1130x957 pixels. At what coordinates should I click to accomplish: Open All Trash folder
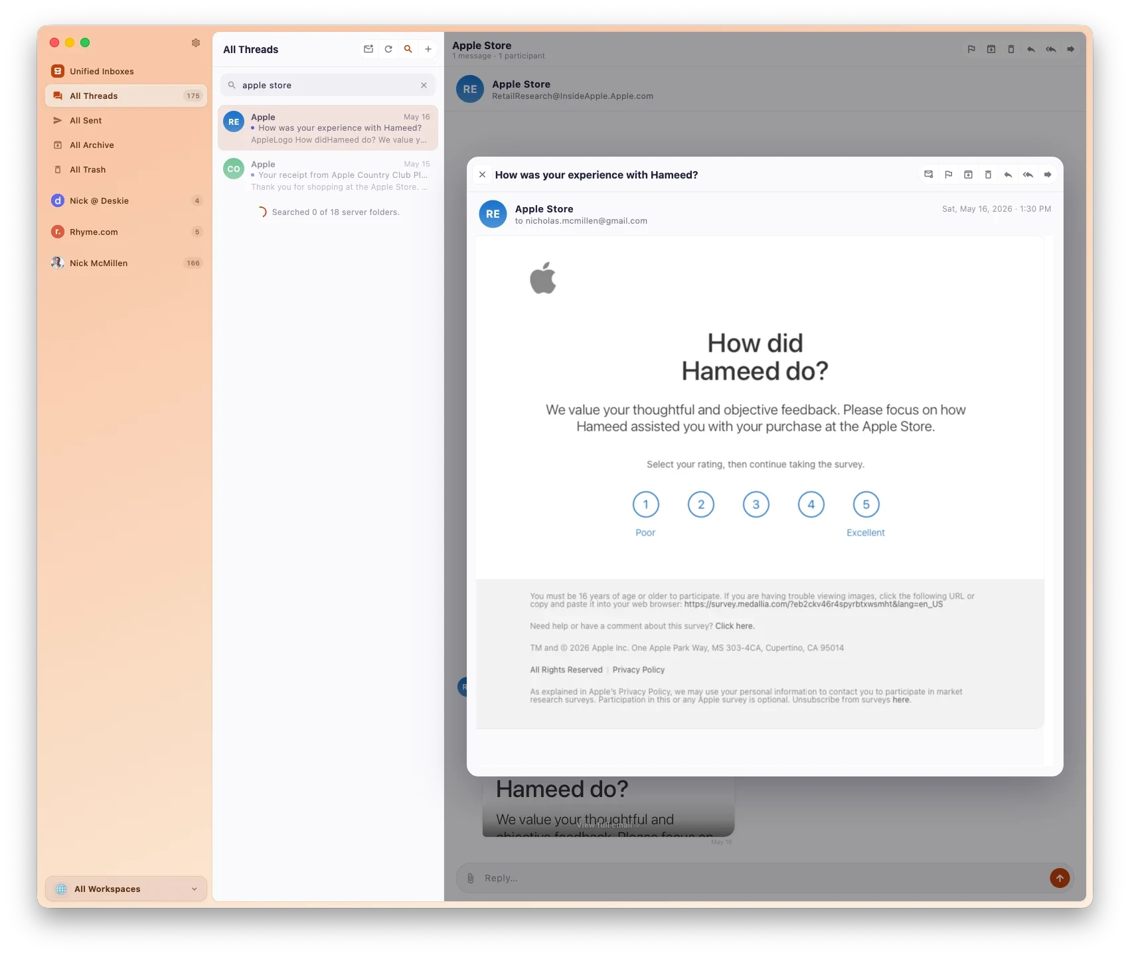[126, 169]
